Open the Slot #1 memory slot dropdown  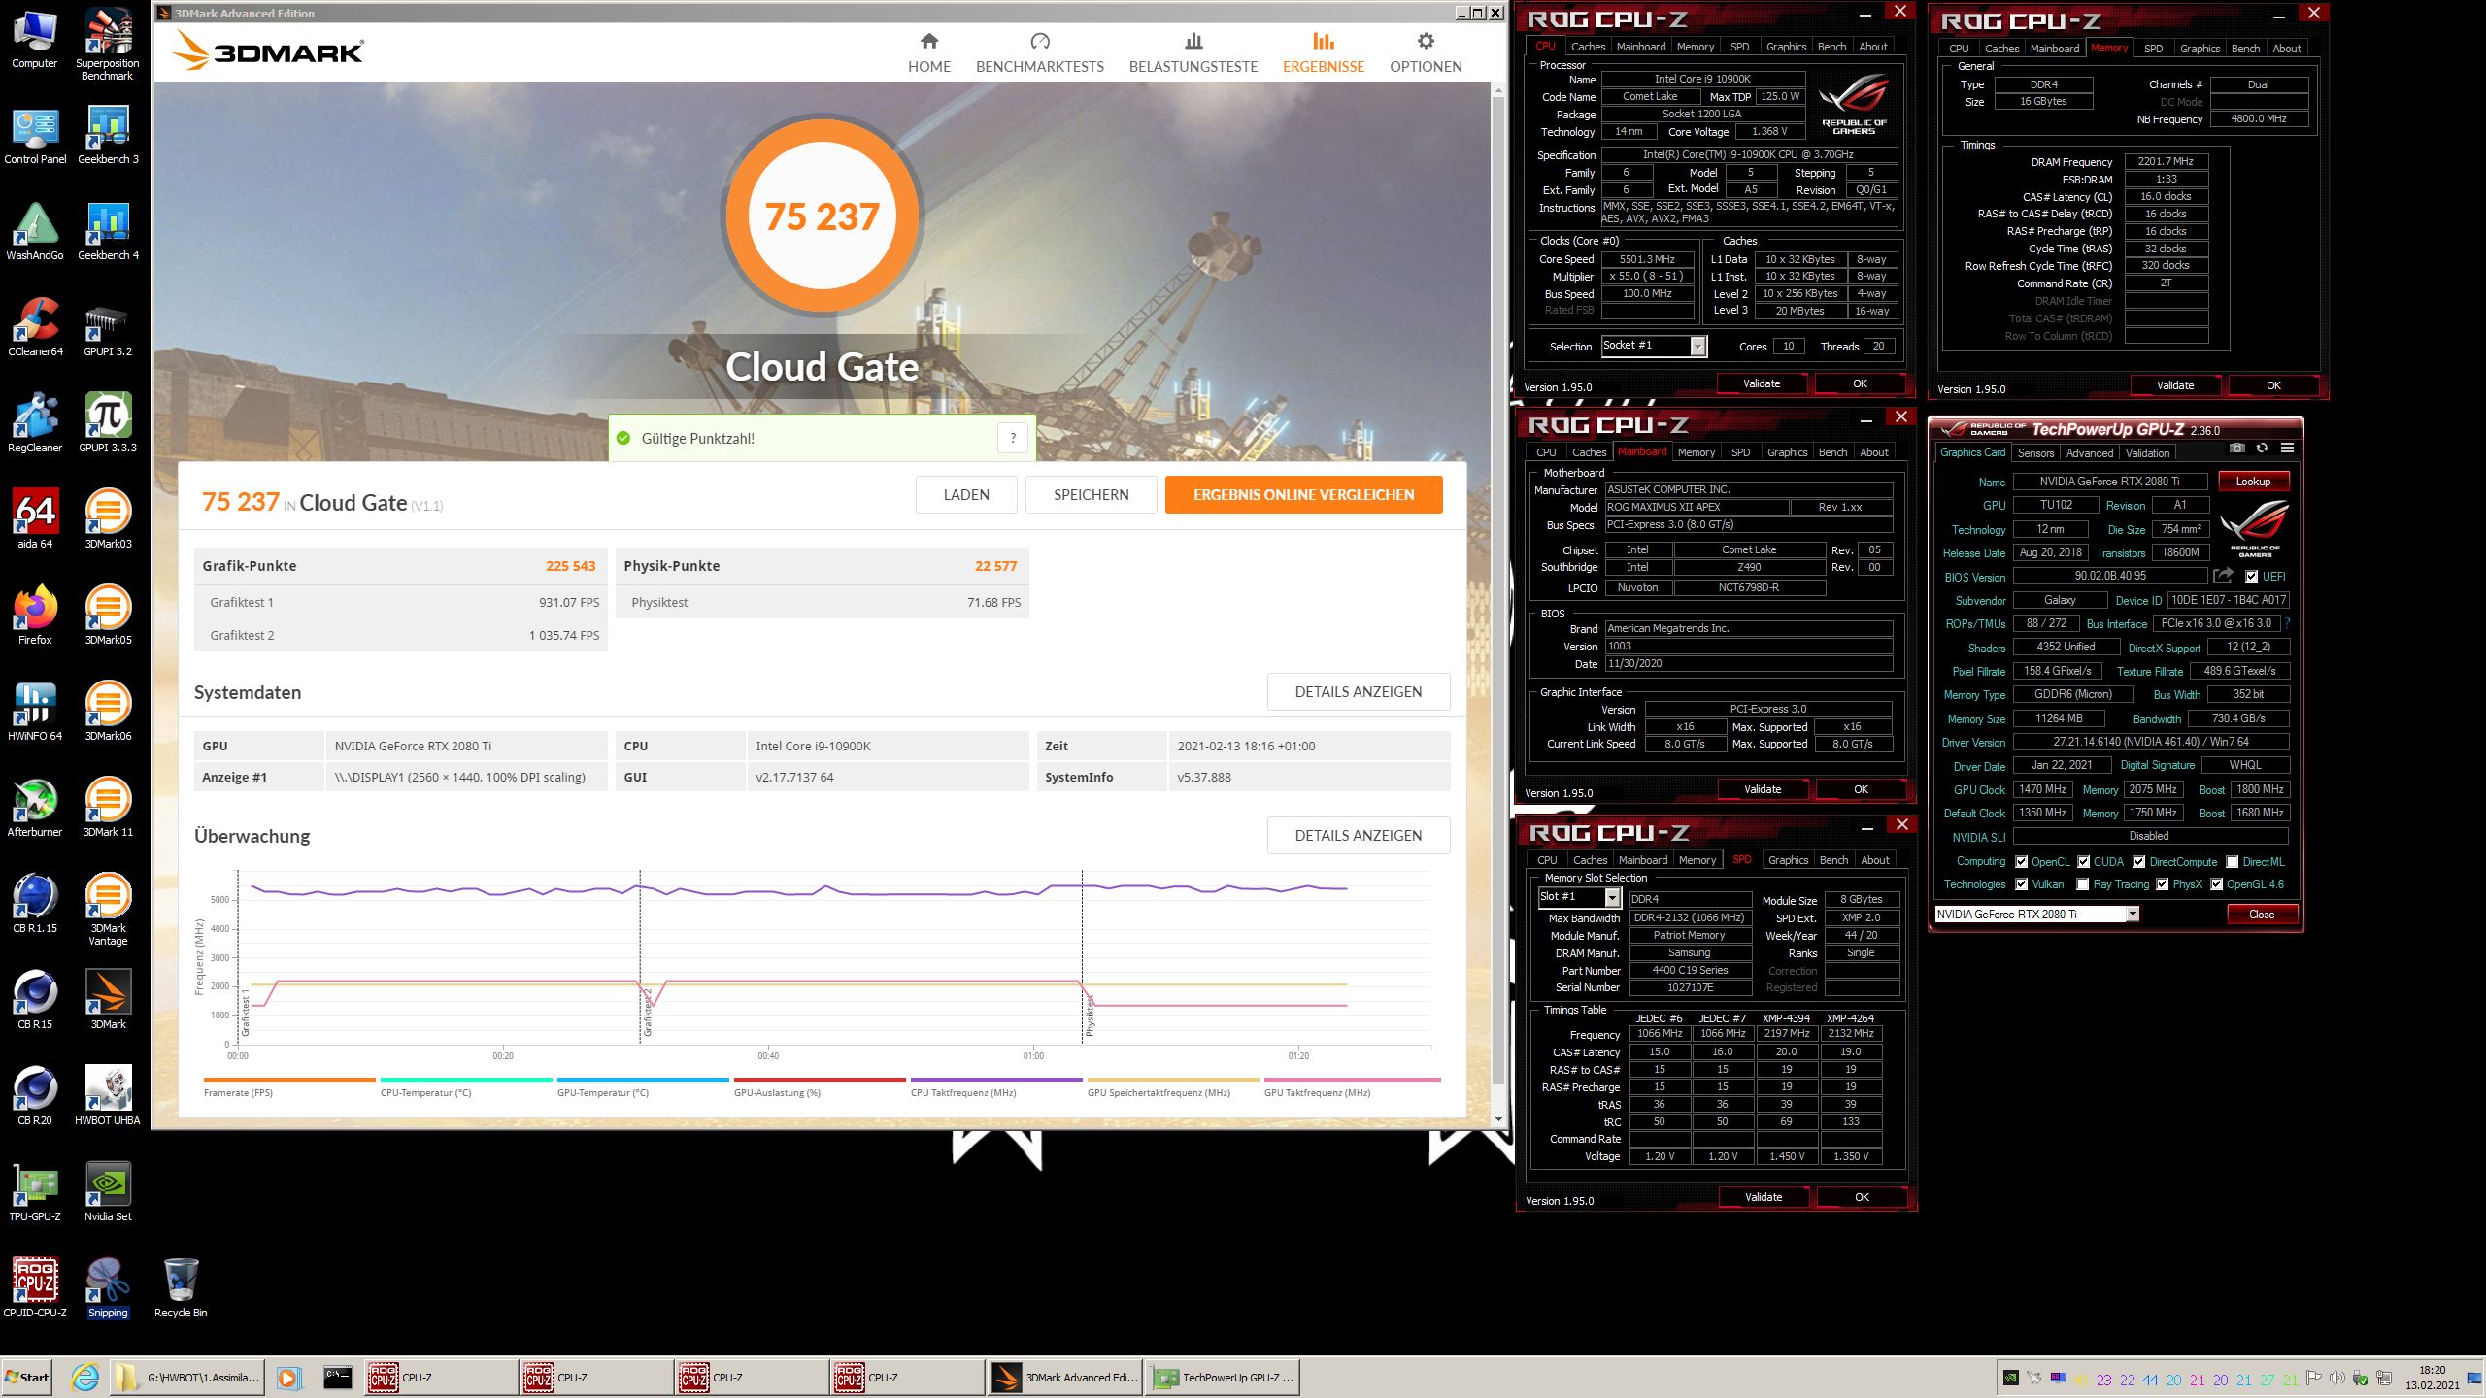tap(1613, 898)
